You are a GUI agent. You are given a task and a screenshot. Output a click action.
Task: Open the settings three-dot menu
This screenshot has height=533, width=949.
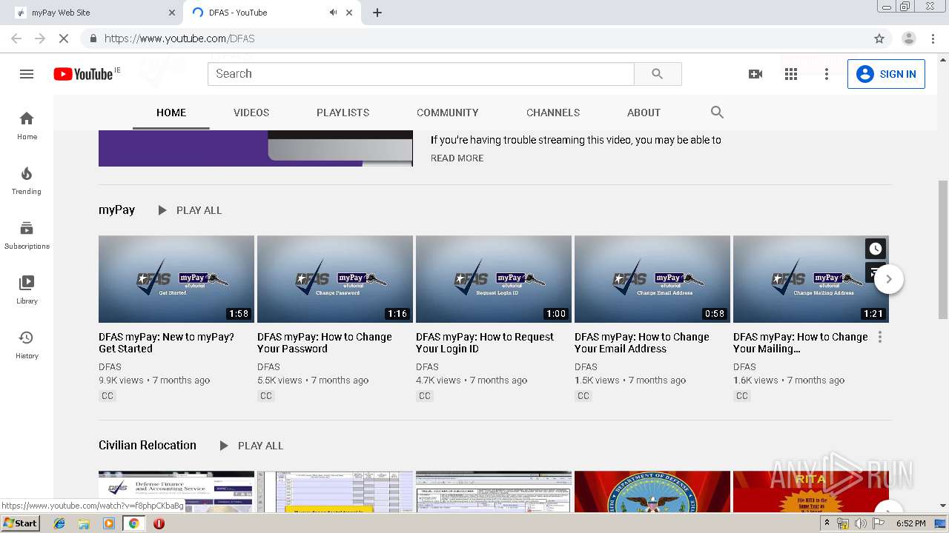coord(827,74)
